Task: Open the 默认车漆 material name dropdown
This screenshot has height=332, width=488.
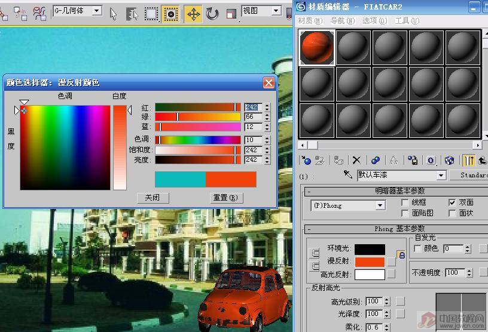Action: 441,176
